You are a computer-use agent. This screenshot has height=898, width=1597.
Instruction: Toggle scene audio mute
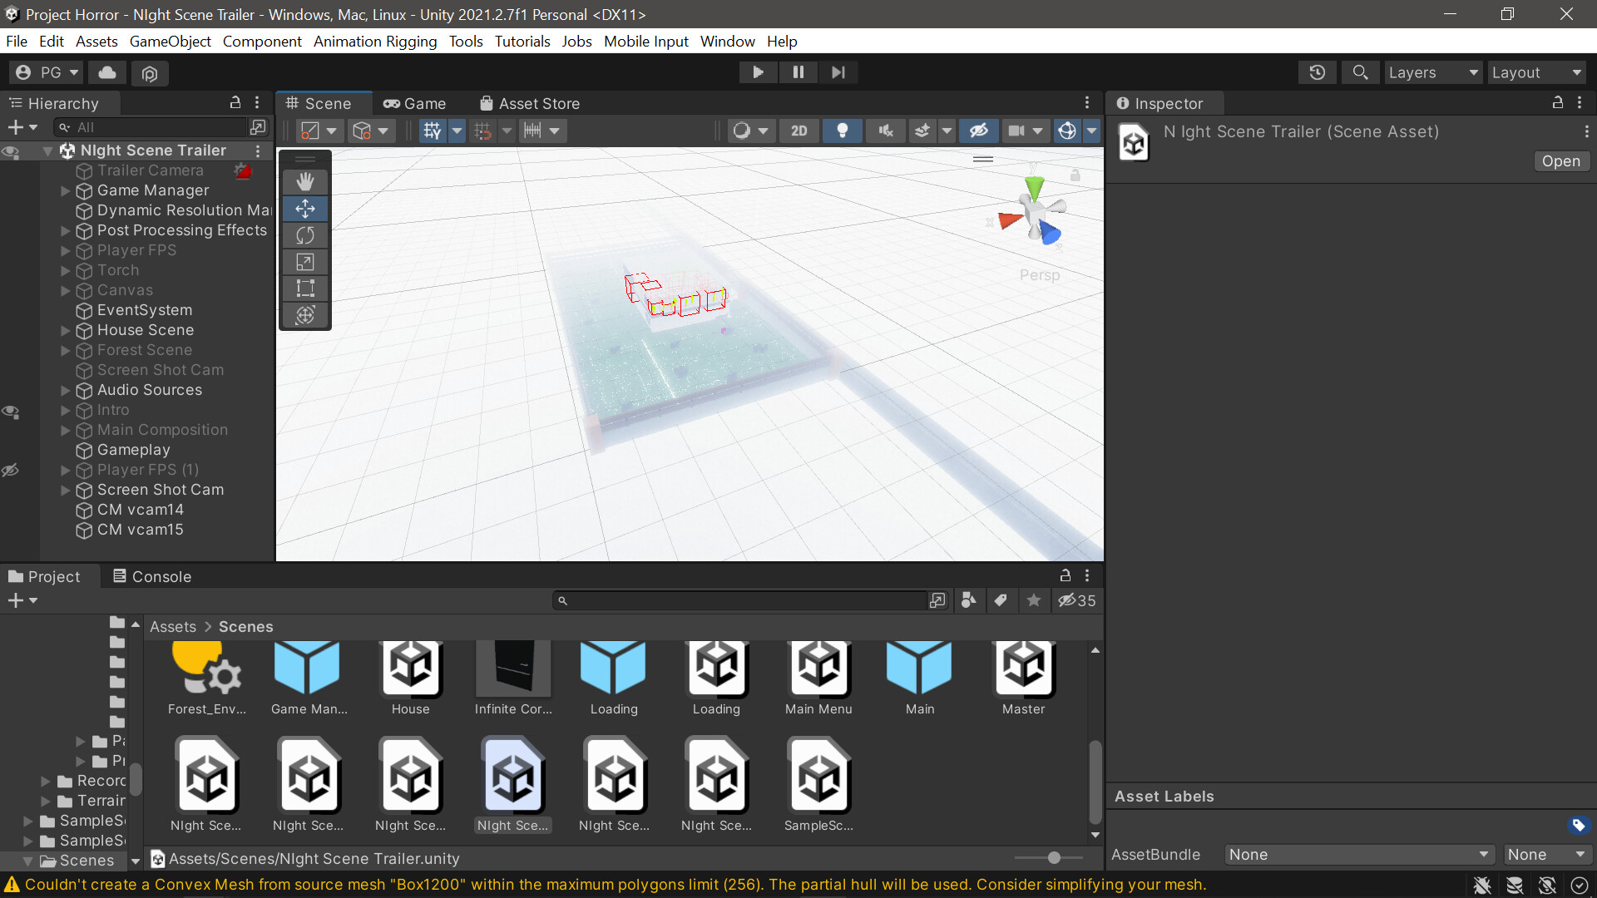pyautogui.click(x=885, y=131)
